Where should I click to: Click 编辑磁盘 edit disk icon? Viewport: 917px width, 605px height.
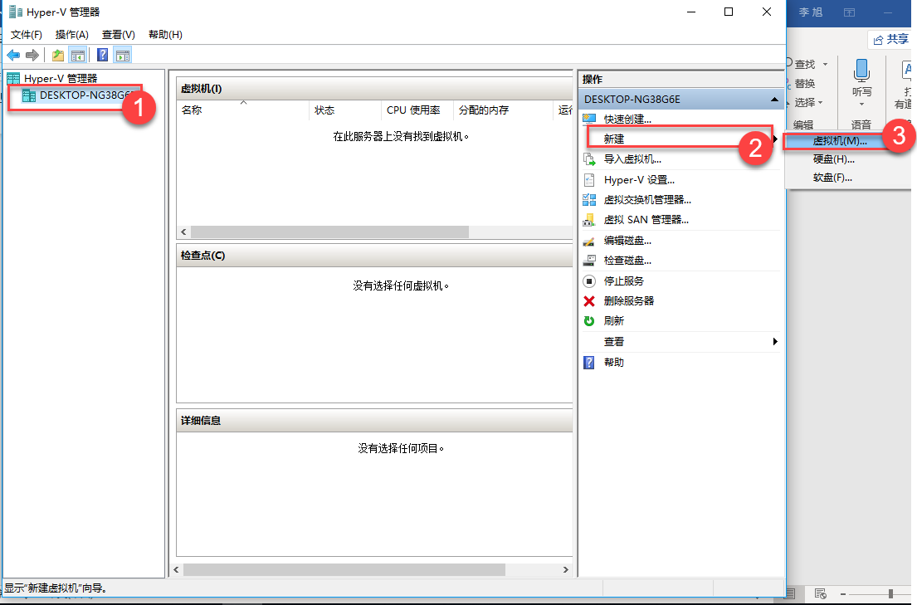[x=589, y=241]
